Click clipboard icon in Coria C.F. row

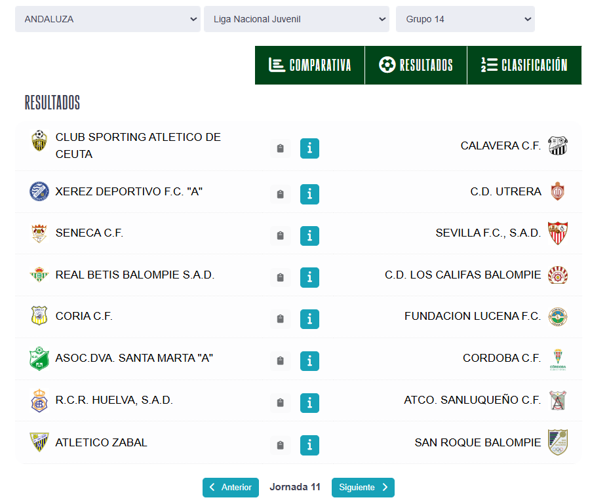coord(281,319)
